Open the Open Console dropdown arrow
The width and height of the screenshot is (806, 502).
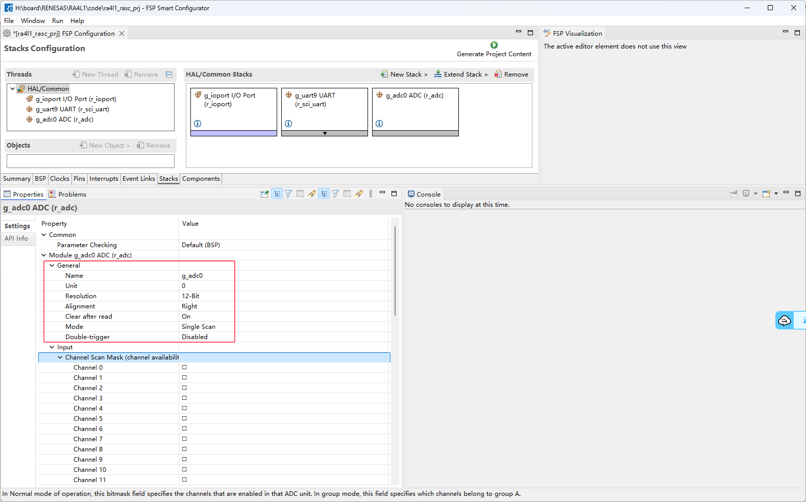click(x=776, y=194)
